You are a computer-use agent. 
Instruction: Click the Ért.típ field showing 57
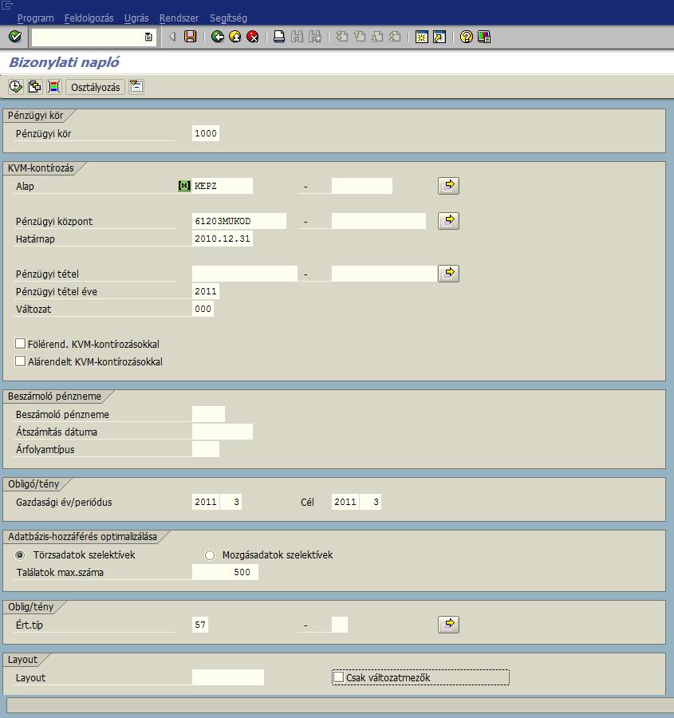click(x=200, y=625)
